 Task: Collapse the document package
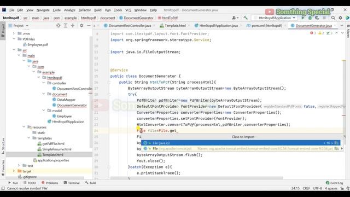coord(44,94)
